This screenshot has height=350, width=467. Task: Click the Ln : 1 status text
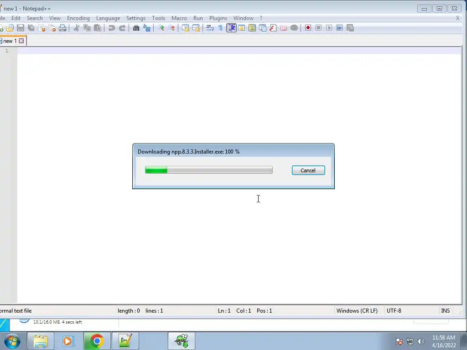click(x=224, y=311)
